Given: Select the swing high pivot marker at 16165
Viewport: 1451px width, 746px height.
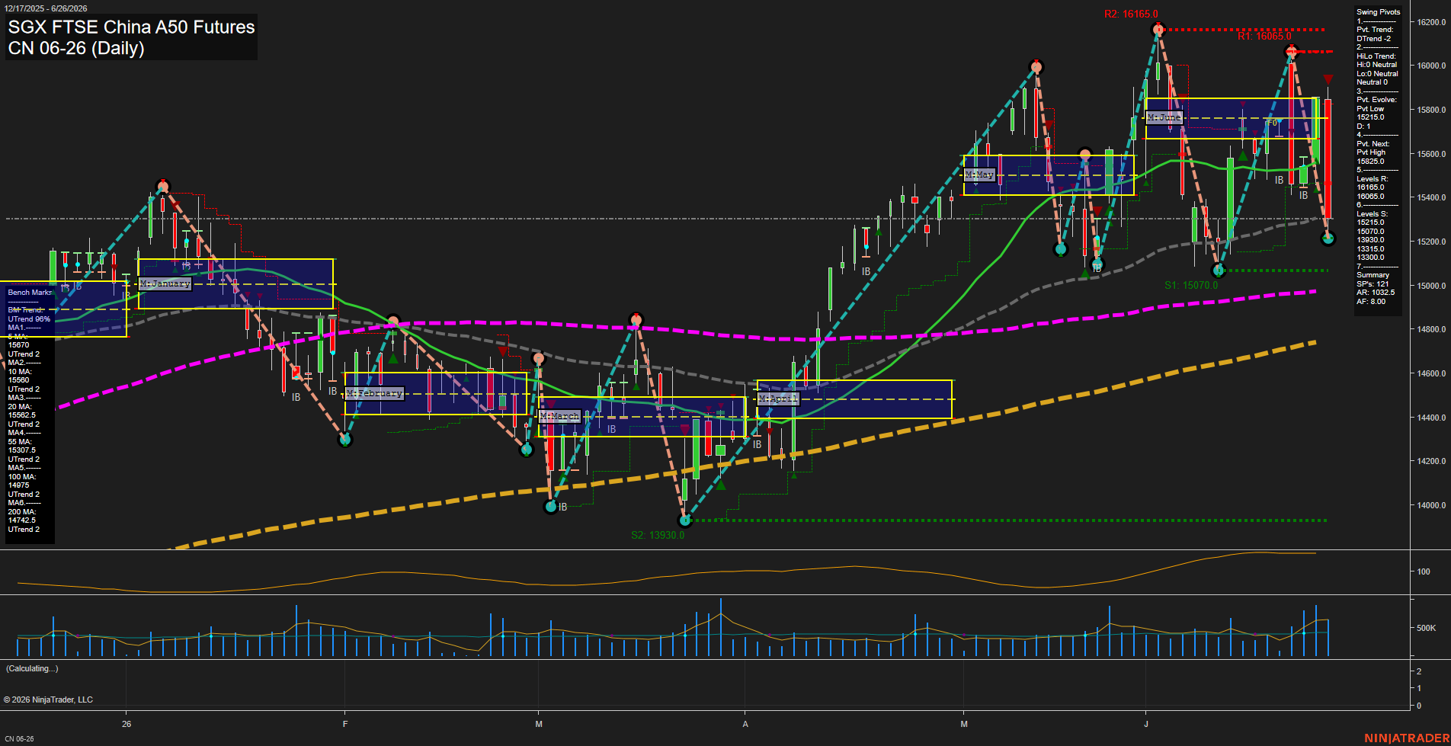Looking at the screenshot, I should point(1158,30).
